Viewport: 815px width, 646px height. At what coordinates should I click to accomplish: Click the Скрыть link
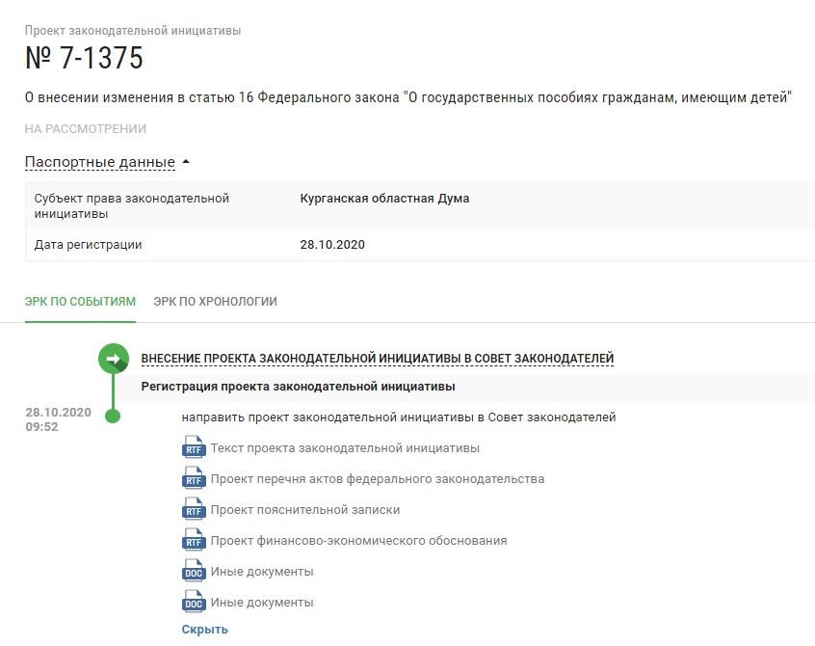(x=205, y=630)
